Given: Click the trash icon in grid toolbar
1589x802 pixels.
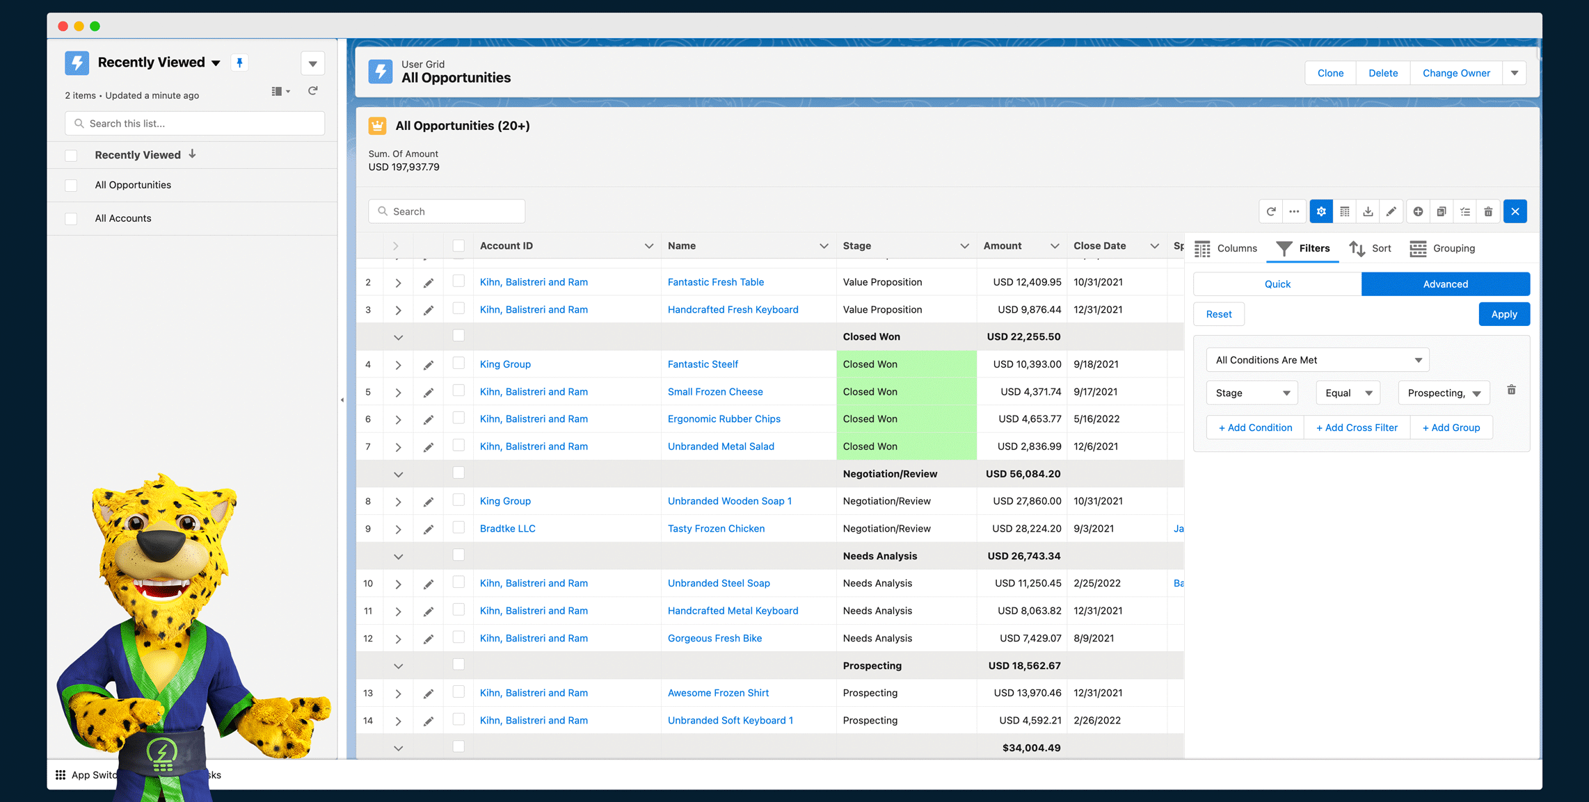Looking at the screenshot, I should pyautogui.click(x=1488, y=211).
